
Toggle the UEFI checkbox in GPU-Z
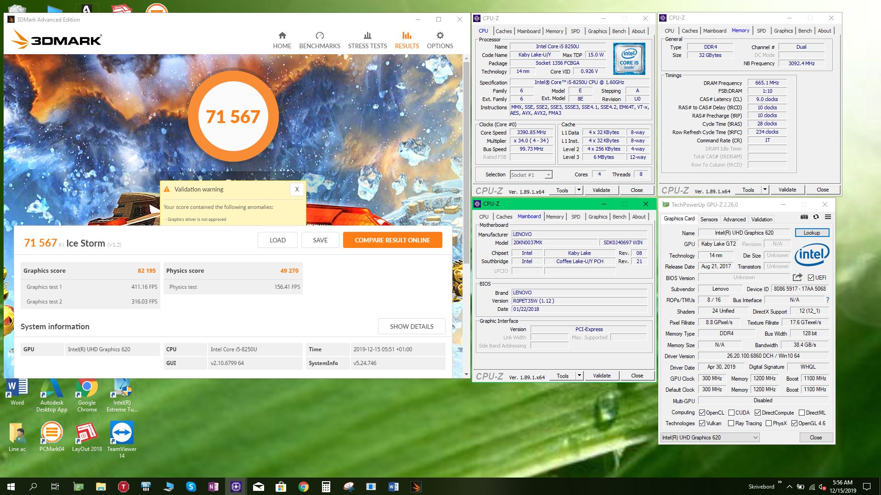coord(811,277)
